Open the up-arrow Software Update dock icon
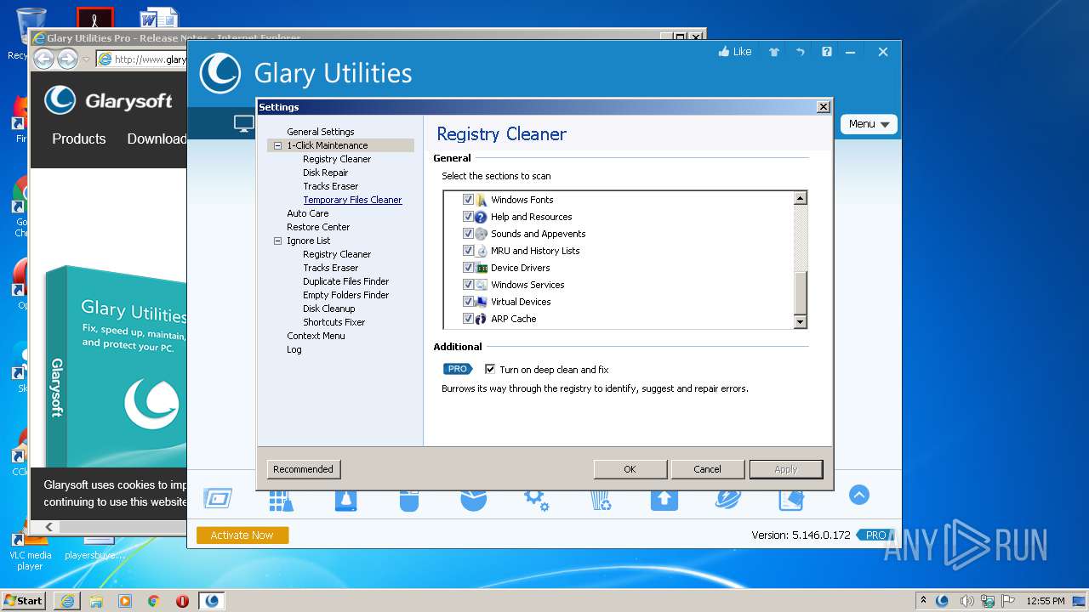This screenshot has width=1089, height=612. coord(664,500)
